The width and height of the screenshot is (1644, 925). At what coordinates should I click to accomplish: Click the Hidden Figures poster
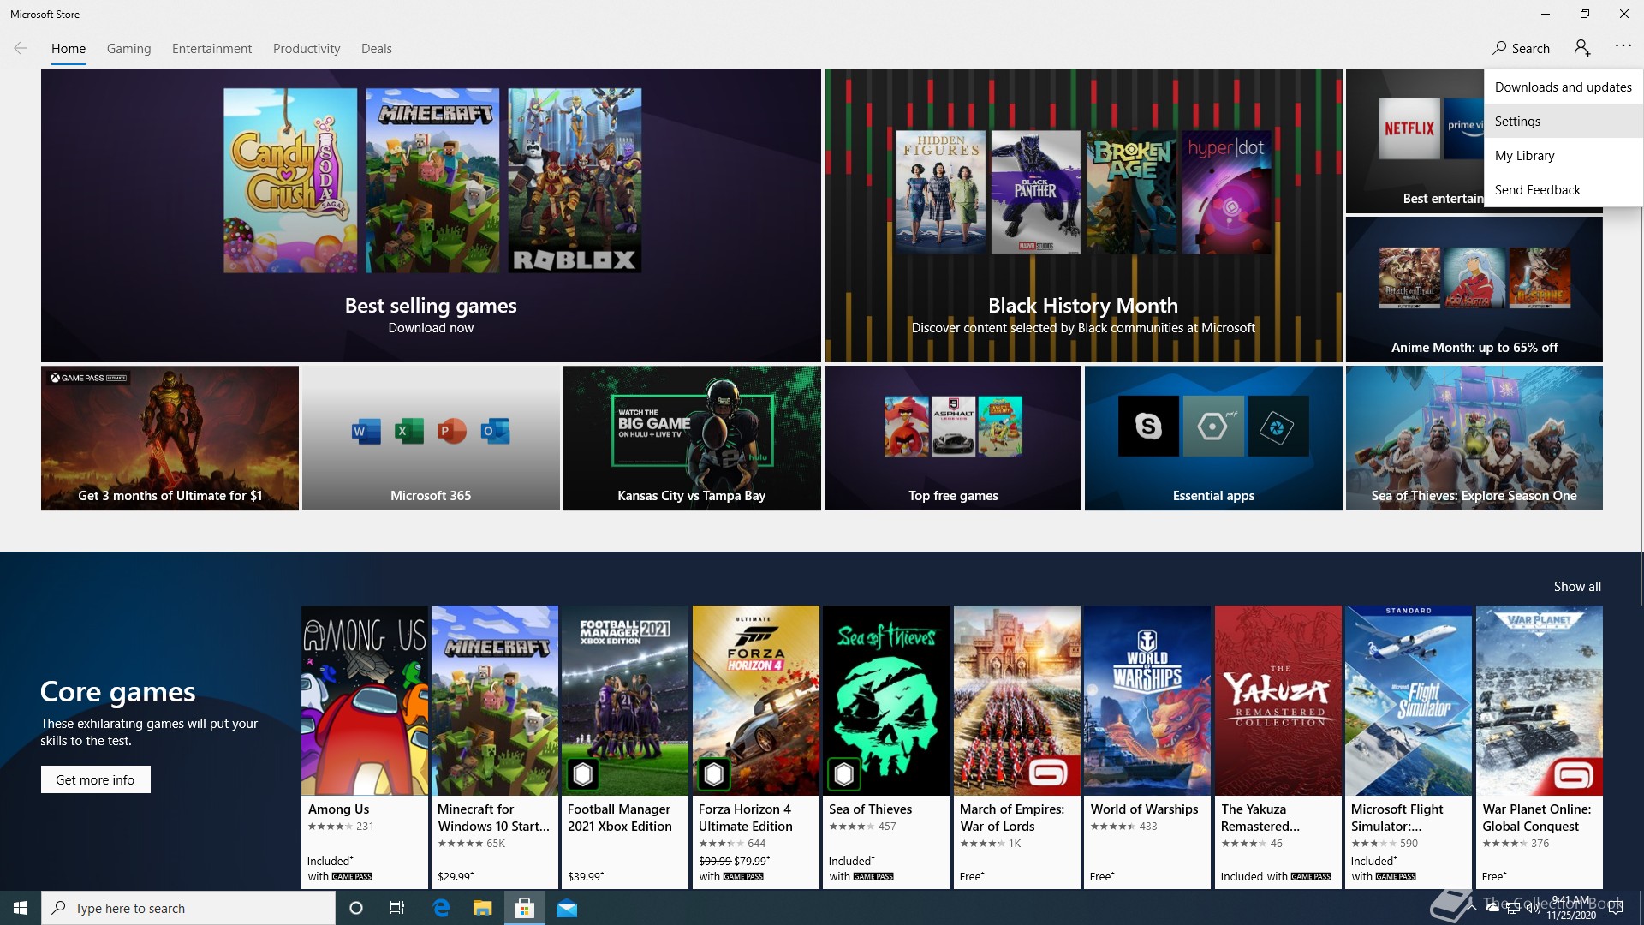[x=941, y=192]
